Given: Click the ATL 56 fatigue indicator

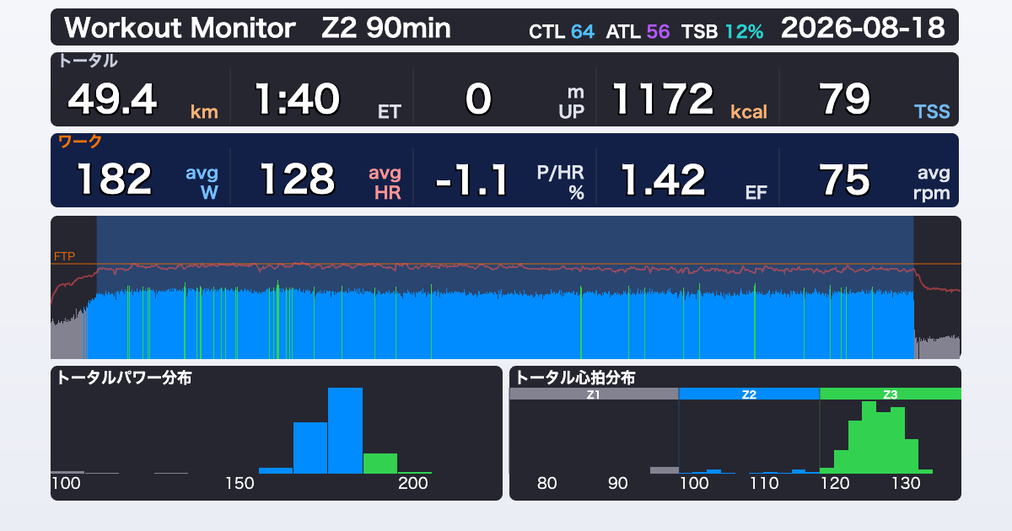Looking at the screenshot, I should tap(638, 32).
